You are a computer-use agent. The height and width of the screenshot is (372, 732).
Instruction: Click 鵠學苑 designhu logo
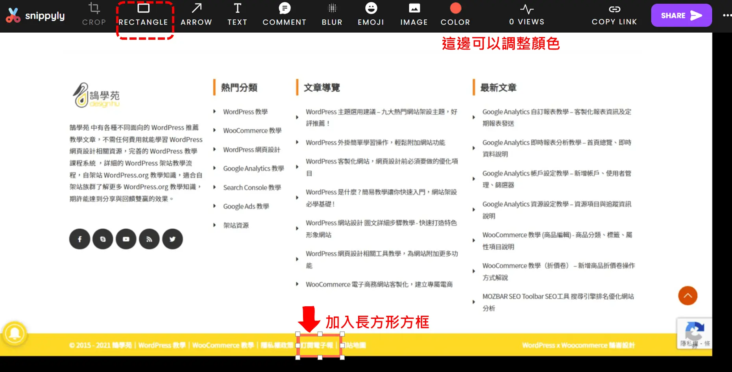point(96,95)
